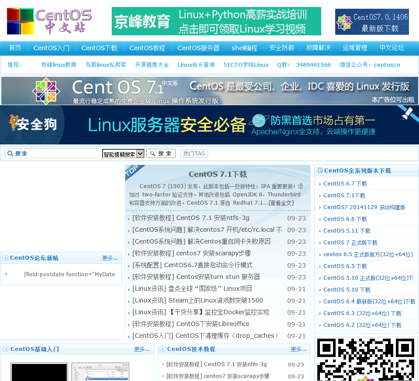Open the 中文论坛 menu item
419x381 pixels.
coord(392,48)
